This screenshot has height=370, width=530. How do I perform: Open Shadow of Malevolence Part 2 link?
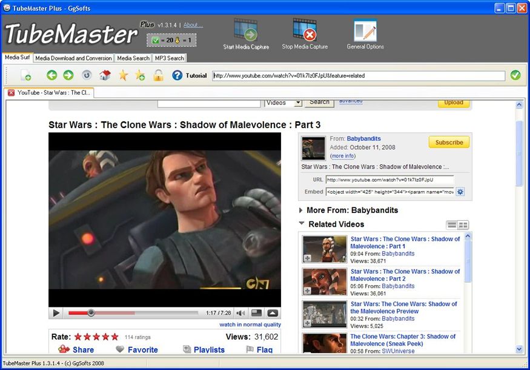405,275
